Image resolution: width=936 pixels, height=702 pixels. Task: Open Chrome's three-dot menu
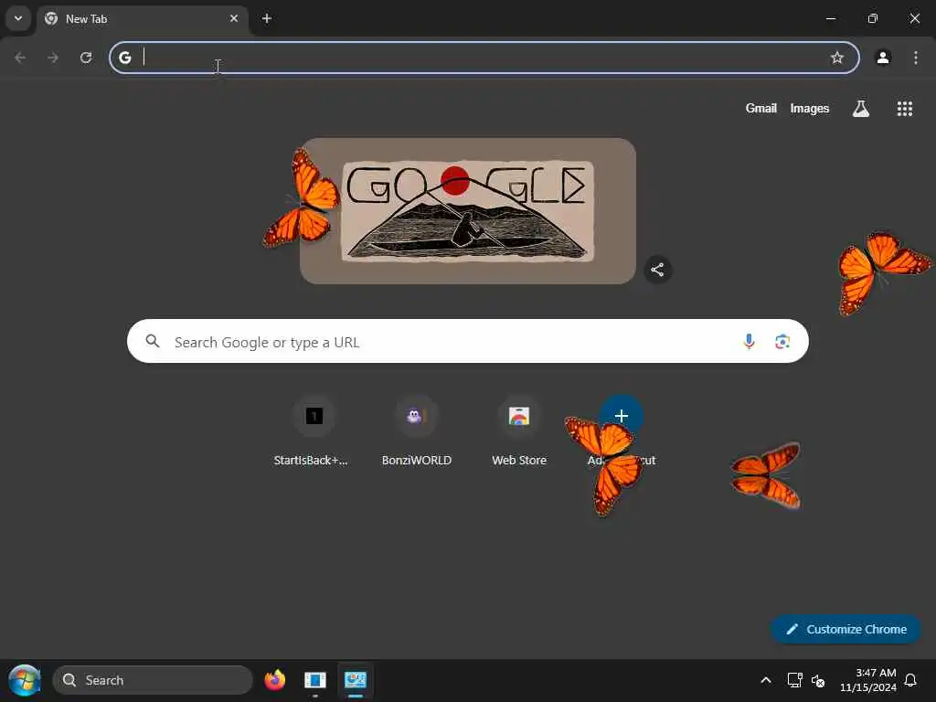click(916, 58)
